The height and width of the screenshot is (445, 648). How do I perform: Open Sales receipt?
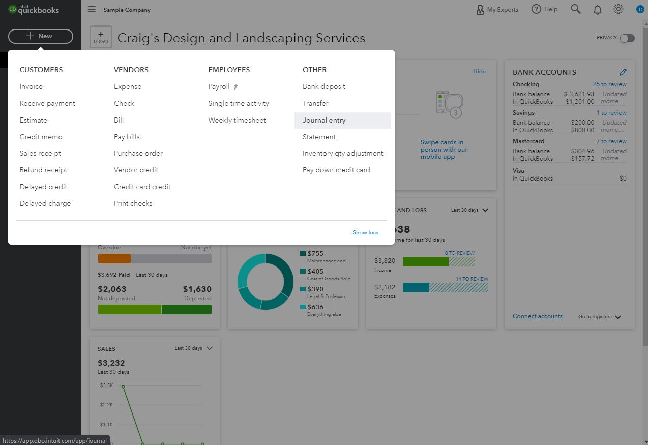(40, 153)
